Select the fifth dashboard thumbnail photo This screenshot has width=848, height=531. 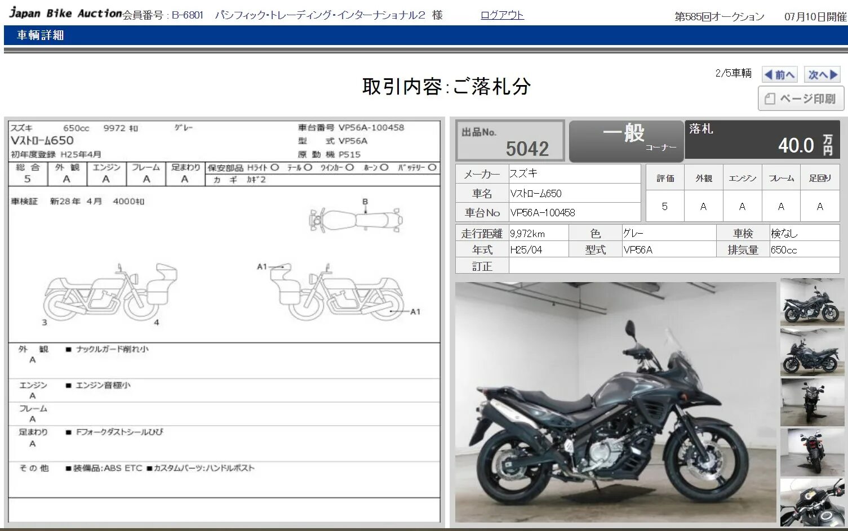click(x=812, y=502)
